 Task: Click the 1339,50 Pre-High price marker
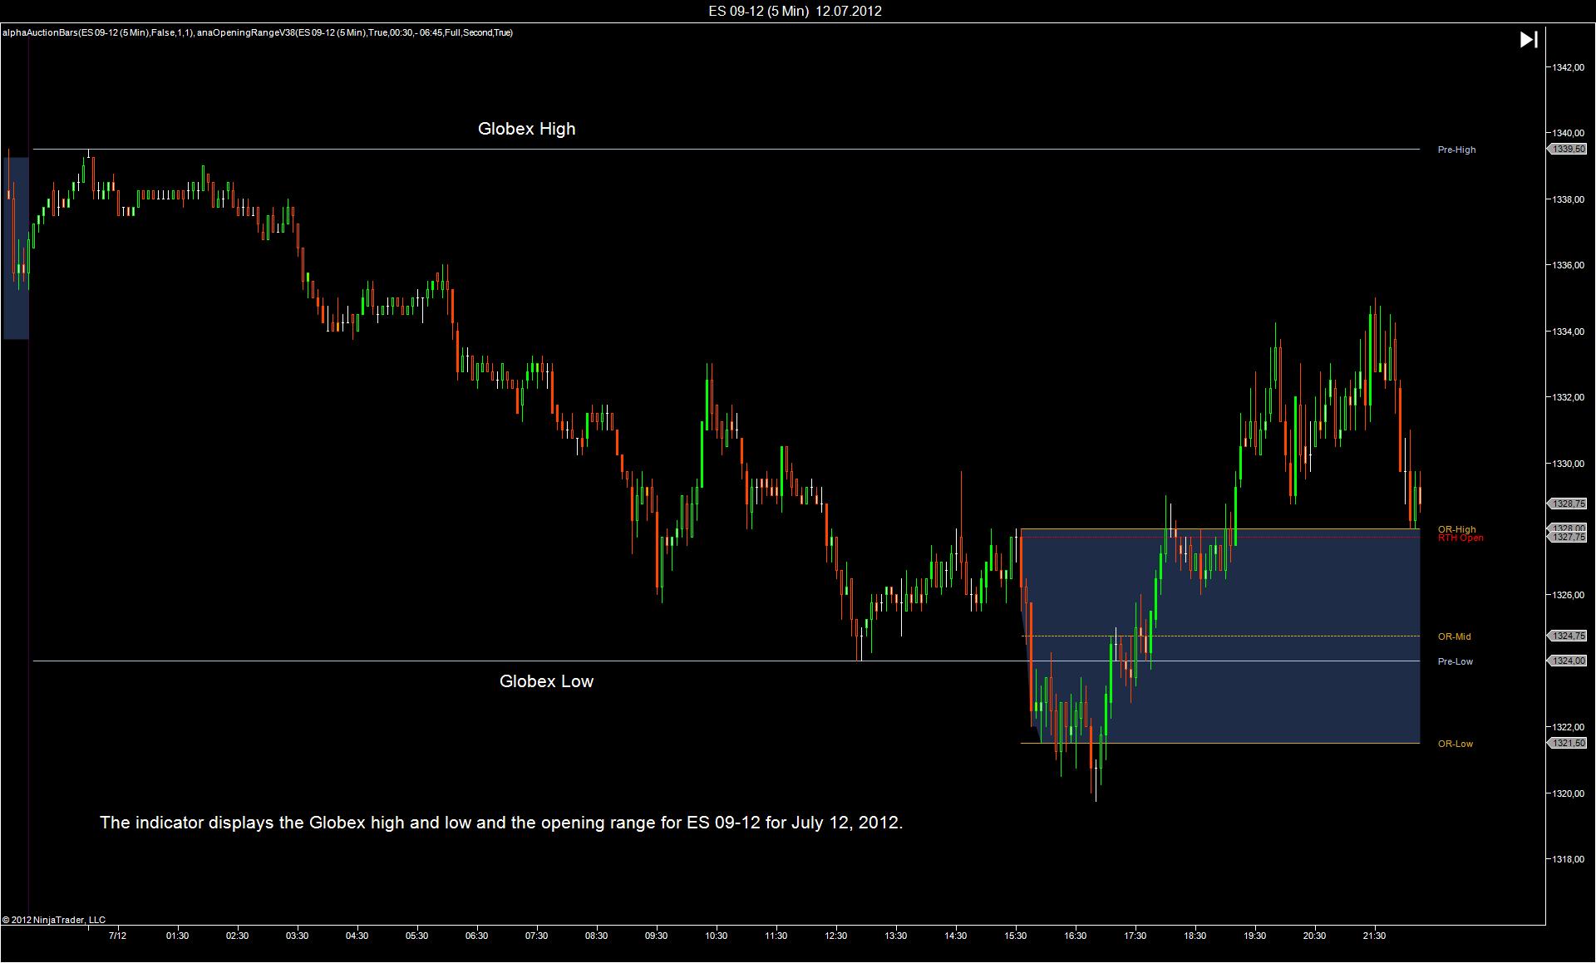1568,149
